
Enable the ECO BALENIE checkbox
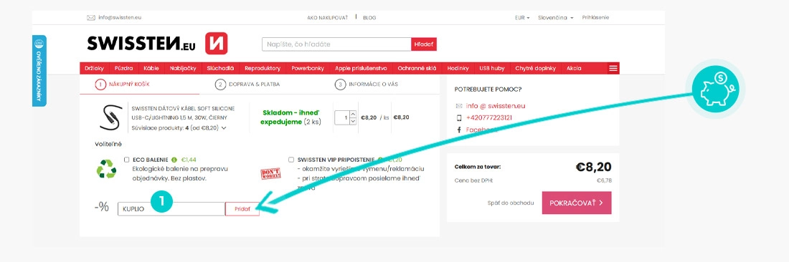[x=127, y=160]
